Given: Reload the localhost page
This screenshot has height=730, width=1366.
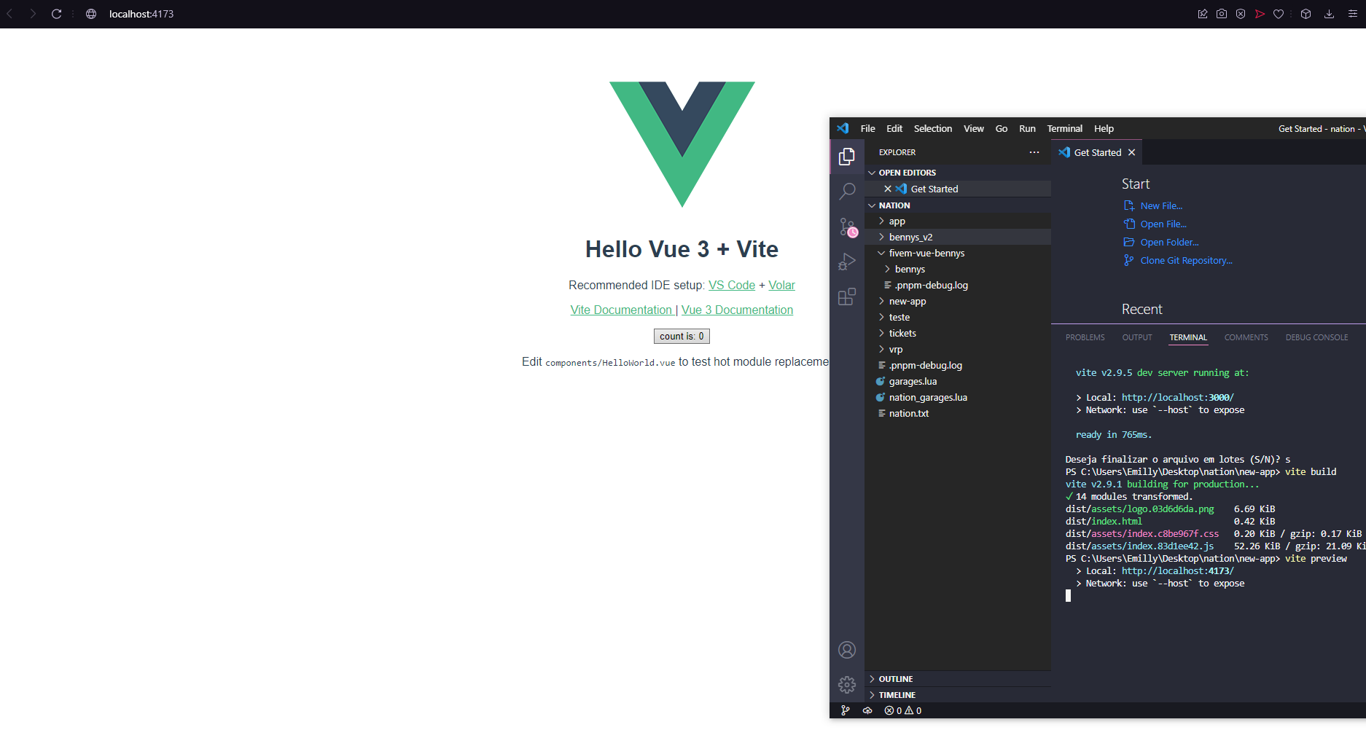Looking at the screenshot, I should pyautogui.click(x=56, y=14).
